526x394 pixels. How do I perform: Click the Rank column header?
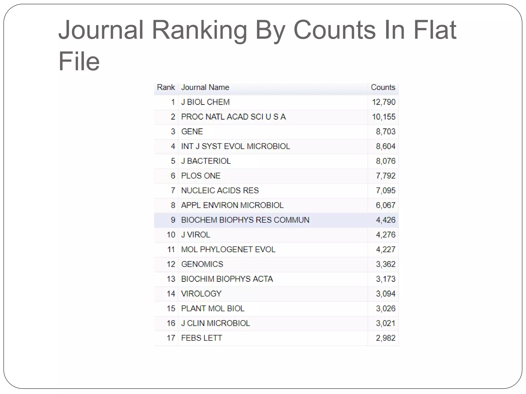tap(166, 87)
